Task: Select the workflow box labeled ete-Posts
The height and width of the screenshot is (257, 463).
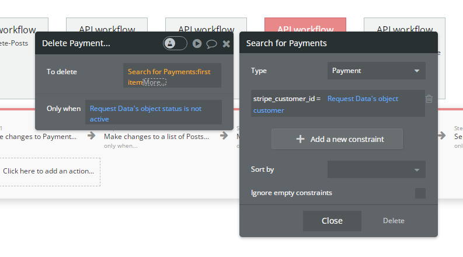Action: 18,58
